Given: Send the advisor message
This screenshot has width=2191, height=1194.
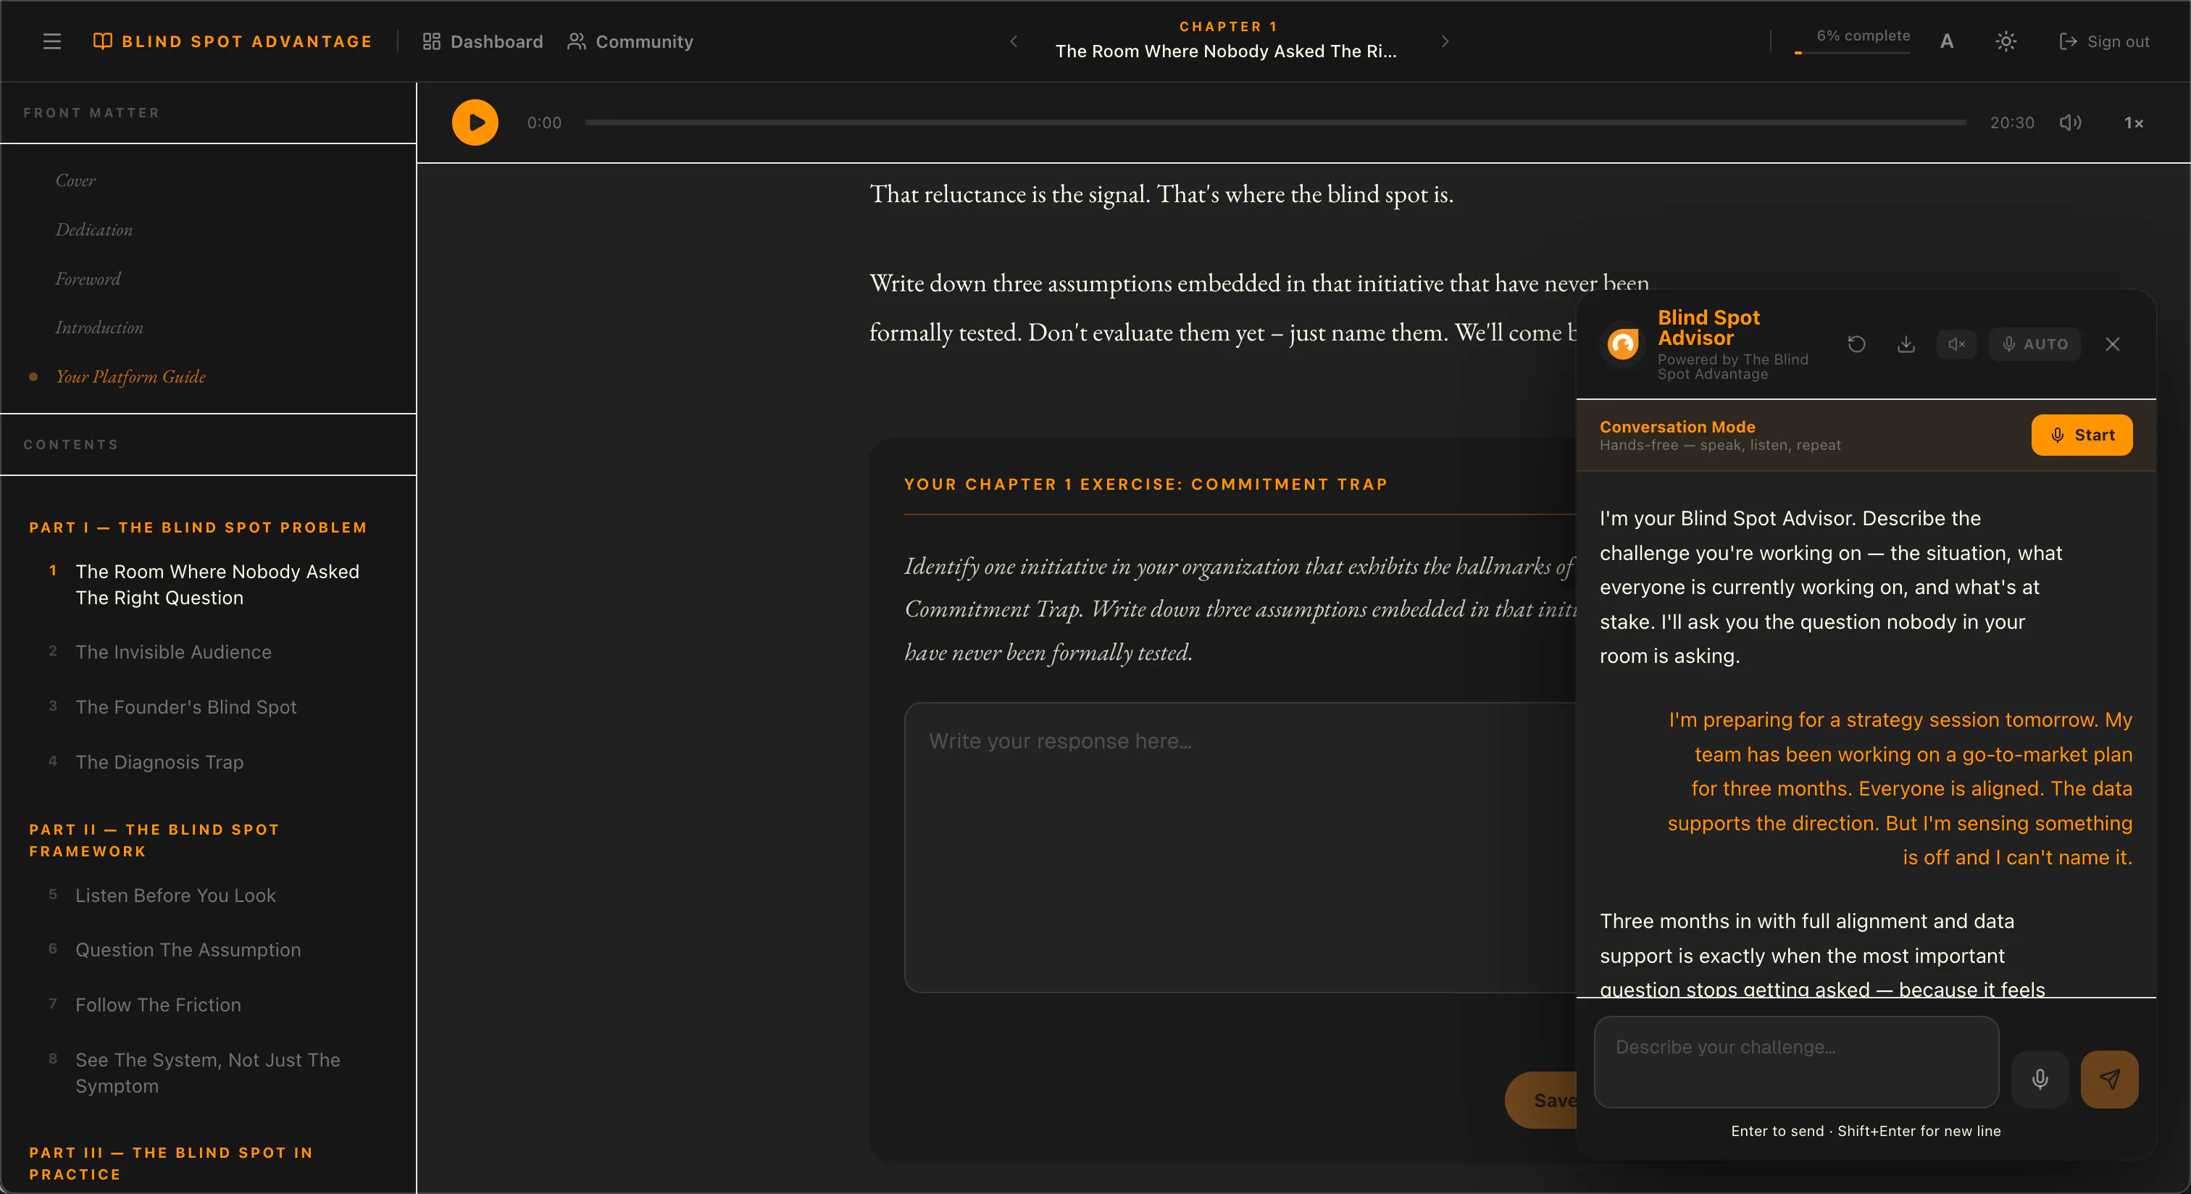Looking at the screenshot, I should pos(2109,1080).
